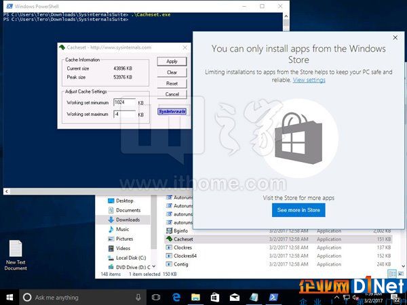
Task: Open New Text Document on desktop
Action: (16, 256)
